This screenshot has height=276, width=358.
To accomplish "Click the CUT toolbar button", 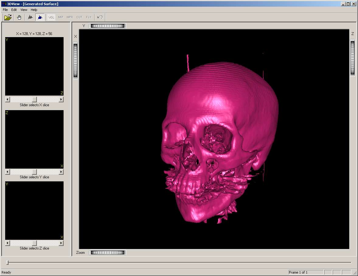I will (79, 17).
